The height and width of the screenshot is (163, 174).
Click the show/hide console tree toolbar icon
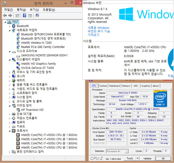click(x=17, y=16)
